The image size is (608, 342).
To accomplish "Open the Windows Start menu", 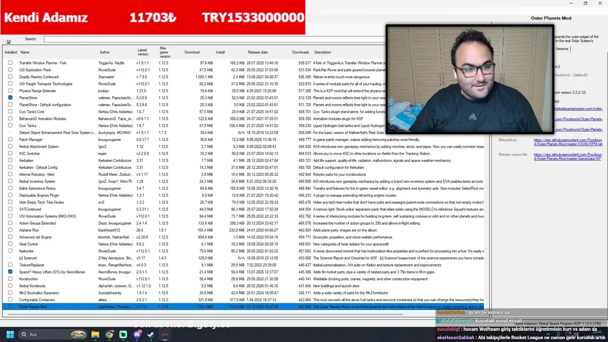I will [x=10, y=334].
